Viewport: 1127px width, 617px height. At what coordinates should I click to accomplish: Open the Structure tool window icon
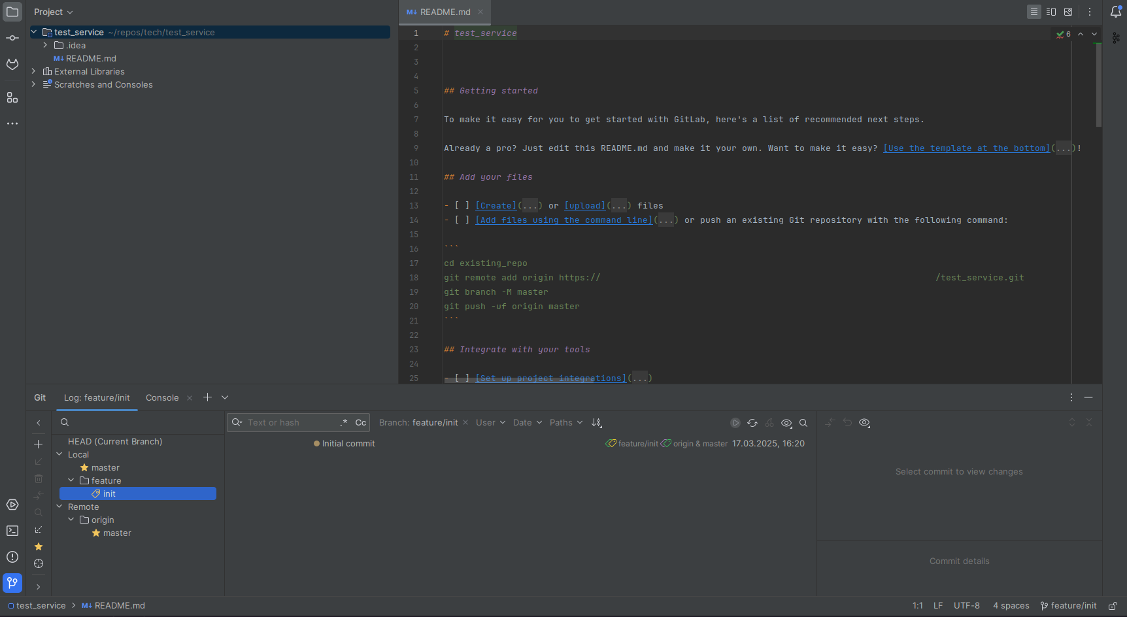pos(12,97)
